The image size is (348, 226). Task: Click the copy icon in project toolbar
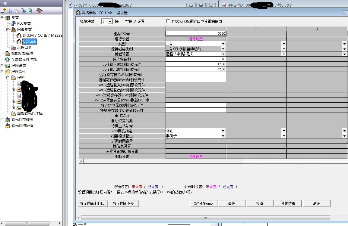click(x=10, y=11)
